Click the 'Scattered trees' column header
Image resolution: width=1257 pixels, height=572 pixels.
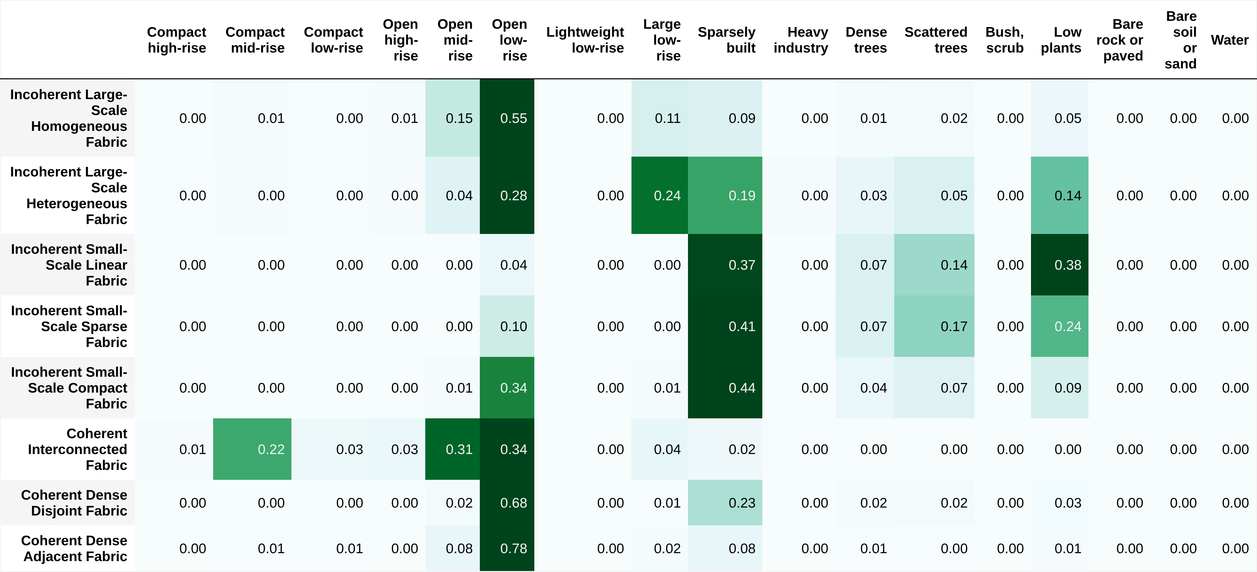click(935, 40)
